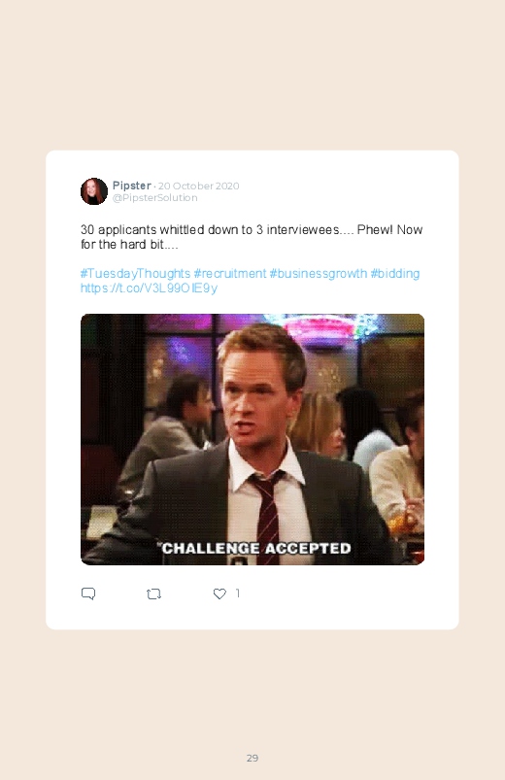Click the retweet arrows icon
The width and height of the screenshot is (505, 780).
(x=153, y=593)
